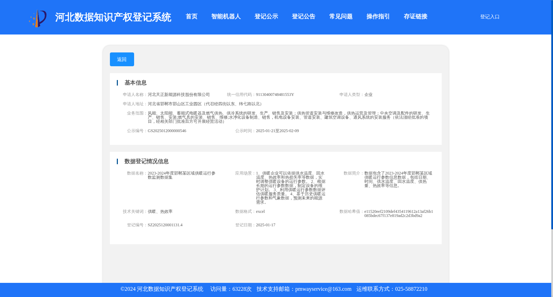Click contact number 025-58872210
This screenshot has height=297, width=553.
point(411,289)
